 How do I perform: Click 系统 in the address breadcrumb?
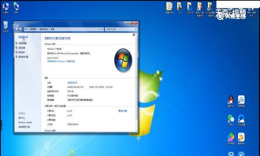point(52,29)
